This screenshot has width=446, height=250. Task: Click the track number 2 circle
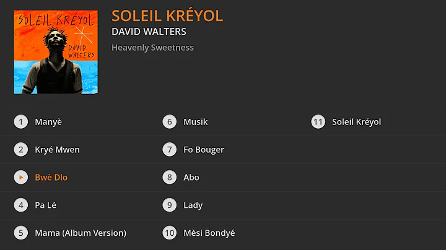[21, 150]
